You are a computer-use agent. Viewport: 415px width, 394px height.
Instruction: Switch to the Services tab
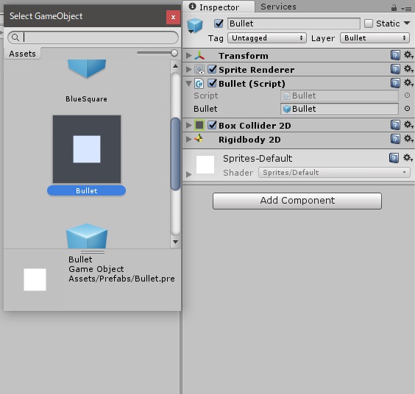coord(278,7)
